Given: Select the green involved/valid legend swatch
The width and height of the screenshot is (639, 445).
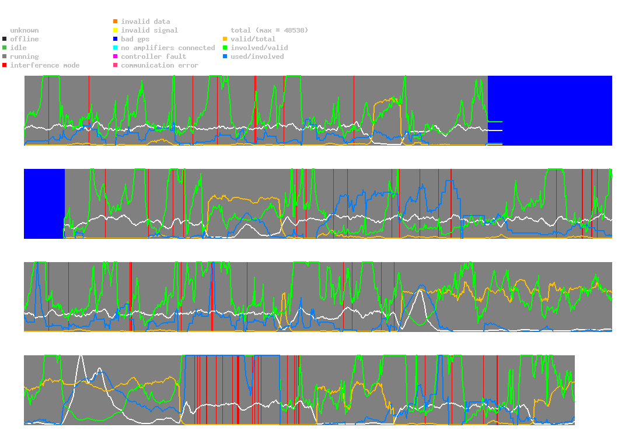Looking at the screenshot, I should pyautogui.click(x=225, y=48).
